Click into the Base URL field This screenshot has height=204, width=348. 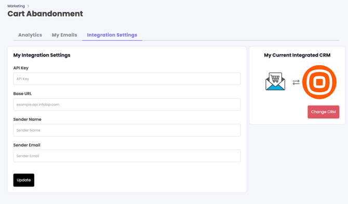(127, 105)
